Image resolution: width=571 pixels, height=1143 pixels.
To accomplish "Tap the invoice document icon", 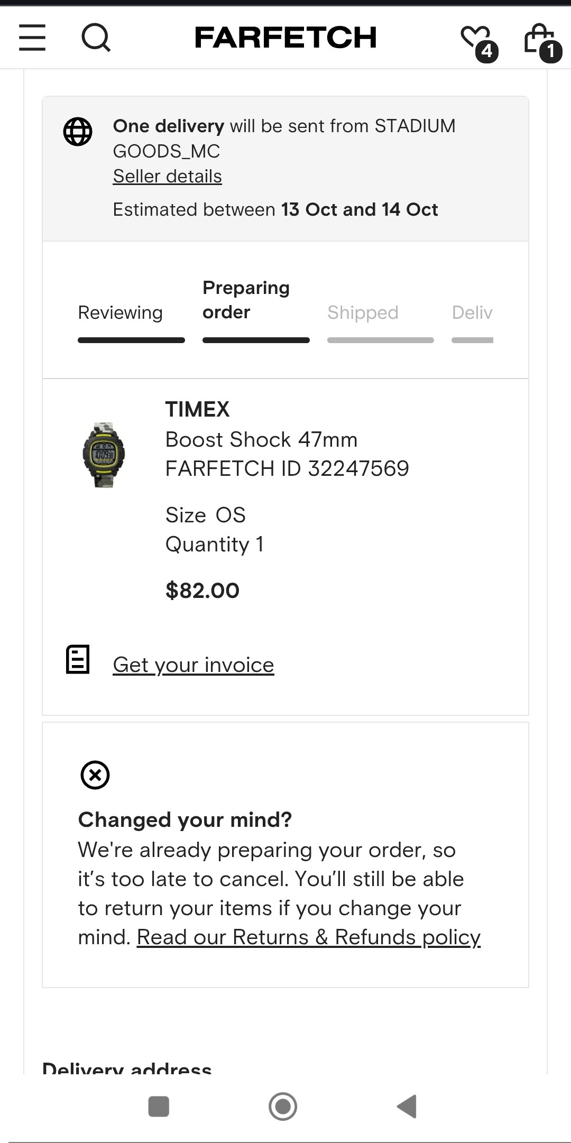I will pyautogui.click(x=78, y=659).
